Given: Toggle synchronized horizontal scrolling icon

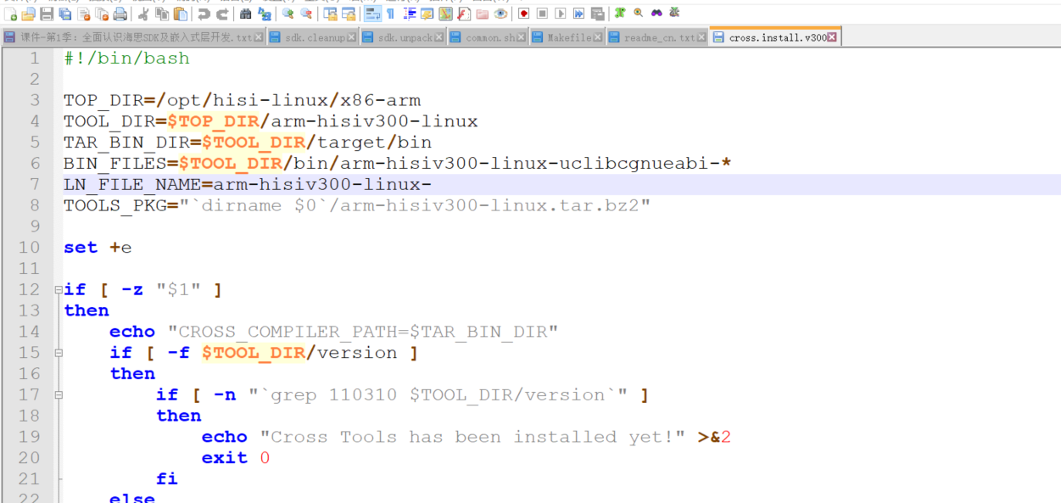Looking at the screenshot, I should pos(349,14).
